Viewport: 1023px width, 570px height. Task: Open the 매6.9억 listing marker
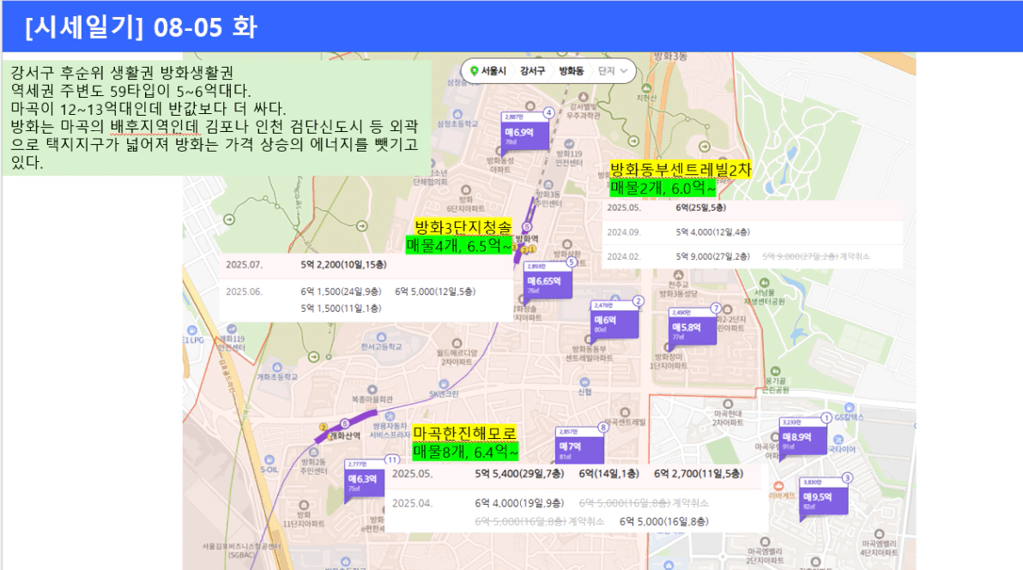pos(524,131)
